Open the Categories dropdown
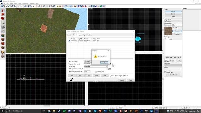Screen dimensions: 201x113 pyautogui.click(x=173, y=65)
